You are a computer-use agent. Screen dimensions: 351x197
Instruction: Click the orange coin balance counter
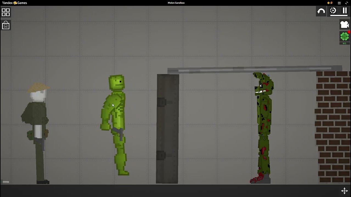click(330, 3)
